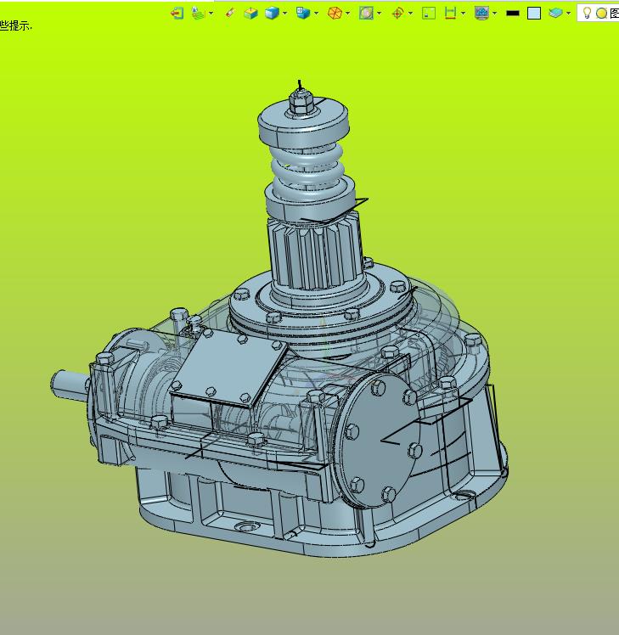Click the teal layered slab icon
This screenshot has width=619, height=635.
pyautogui.click(x=556, y=14)
